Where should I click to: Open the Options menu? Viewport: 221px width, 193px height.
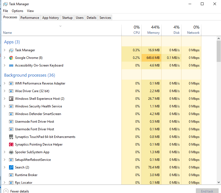click(17, 11)
